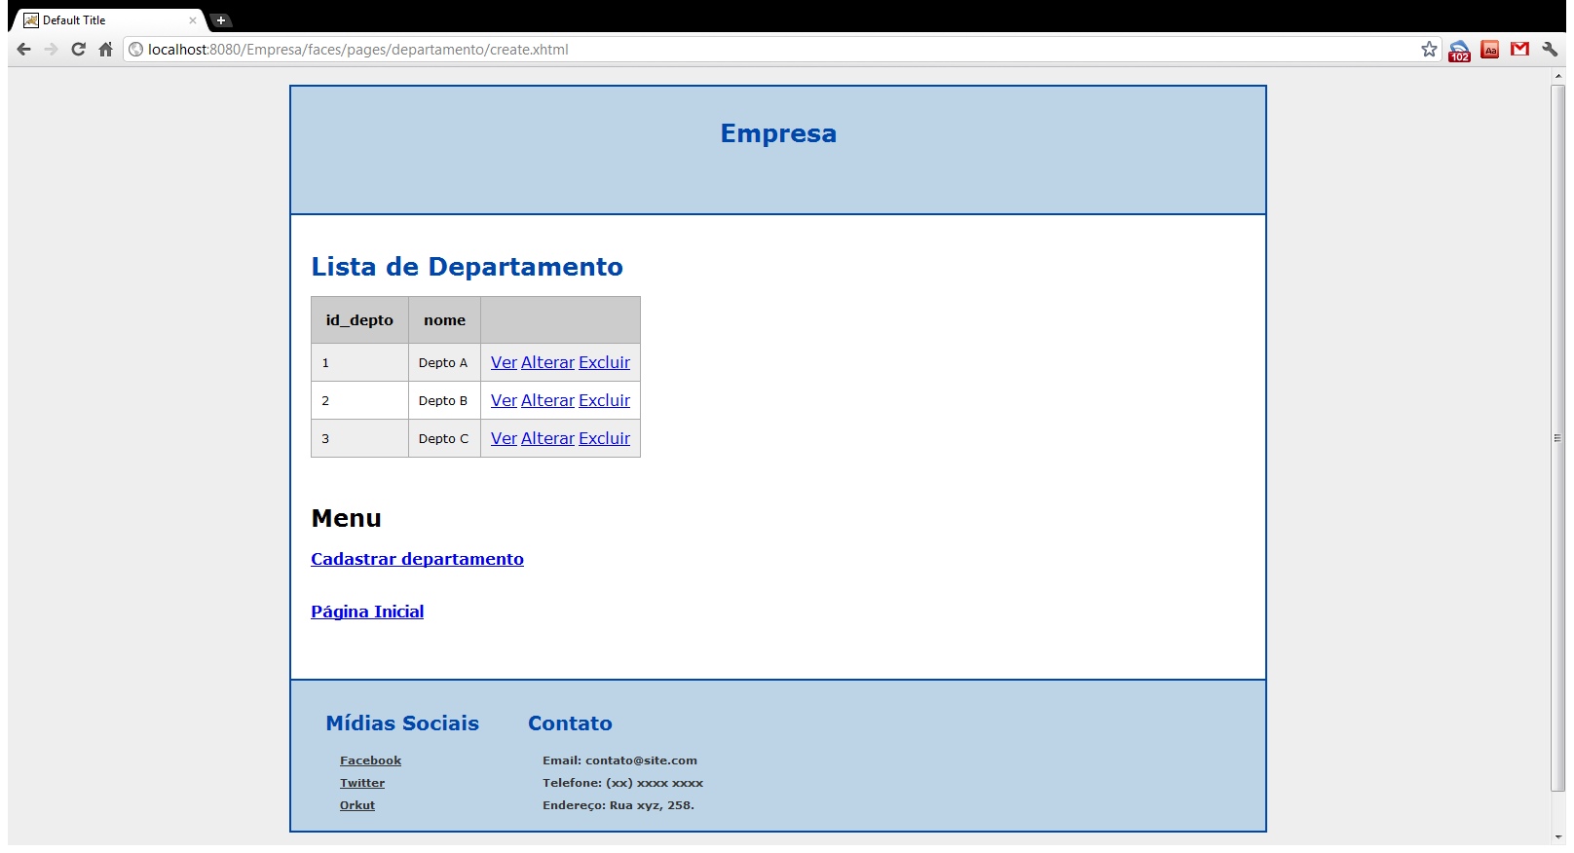The height and width of the screenshot is (853, 1574).
Task: Open the Orkut footer link
Action: coord(357,805)
